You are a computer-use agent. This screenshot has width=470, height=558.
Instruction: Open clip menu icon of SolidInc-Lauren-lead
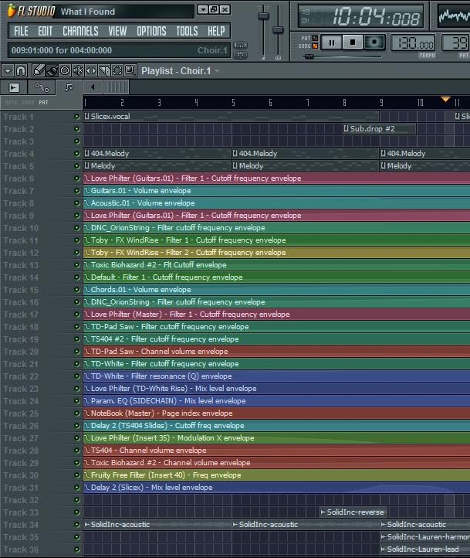384,549
